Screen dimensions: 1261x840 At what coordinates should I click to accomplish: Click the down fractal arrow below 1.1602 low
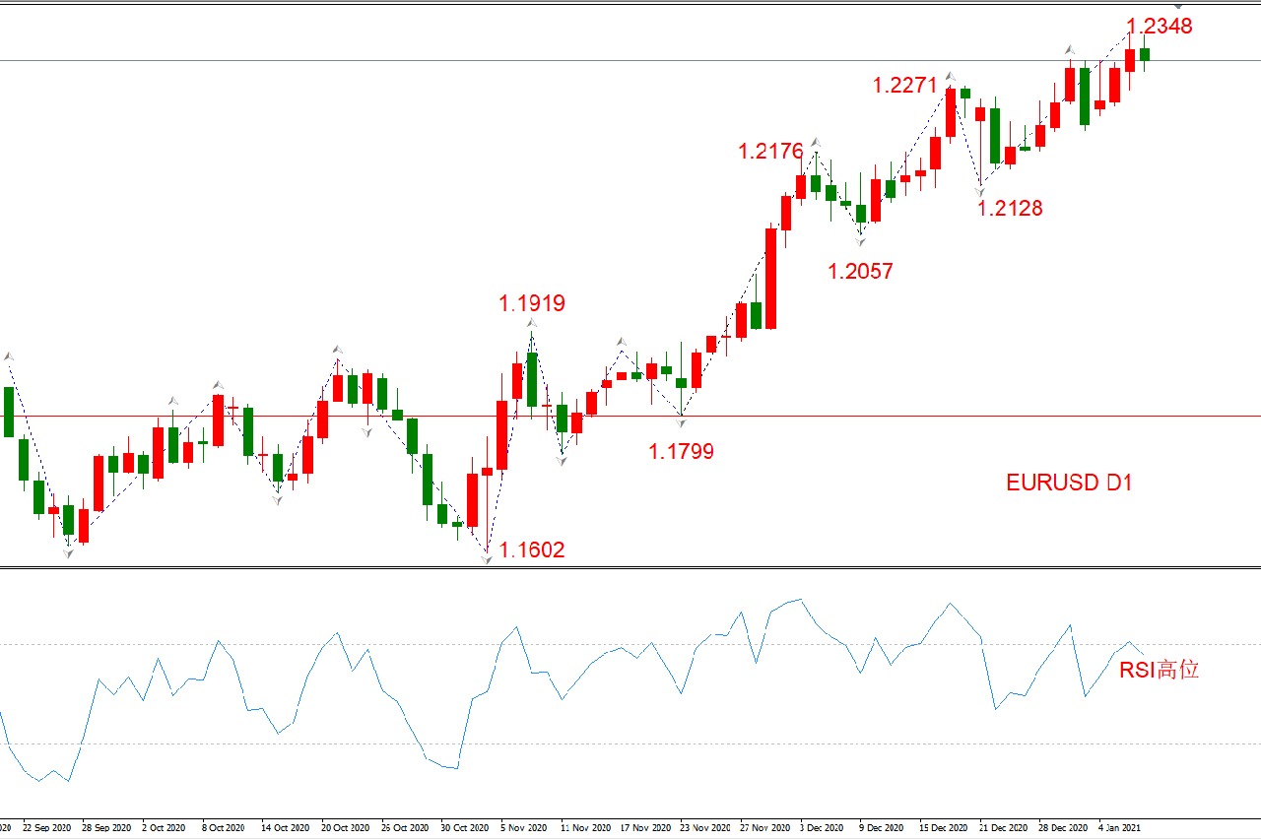[x=487, y=559]
